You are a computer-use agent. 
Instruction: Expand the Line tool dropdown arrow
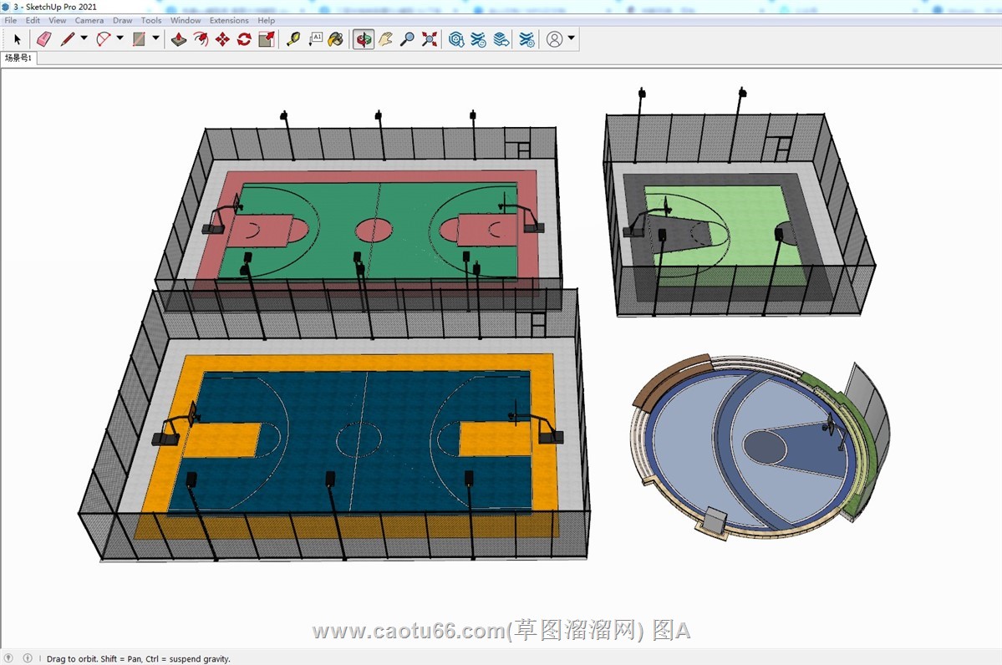[x=84, y=38]
